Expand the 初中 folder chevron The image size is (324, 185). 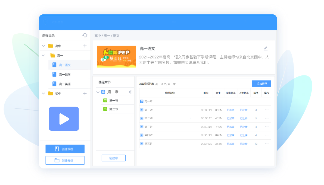point(43,93)
